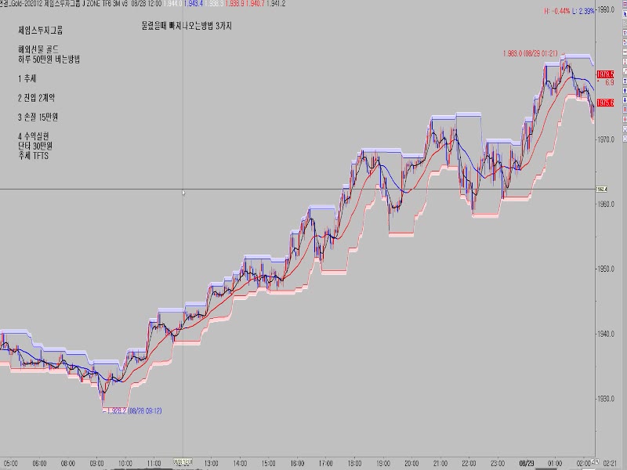Select the "물없을때 빠져나오는방법 3가지" heading text

(x=186, y=25)
